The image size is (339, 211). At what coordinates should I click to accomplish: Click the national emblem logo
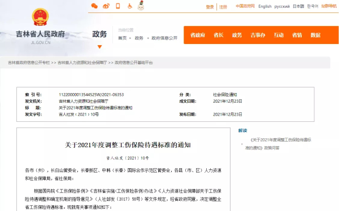40,17
